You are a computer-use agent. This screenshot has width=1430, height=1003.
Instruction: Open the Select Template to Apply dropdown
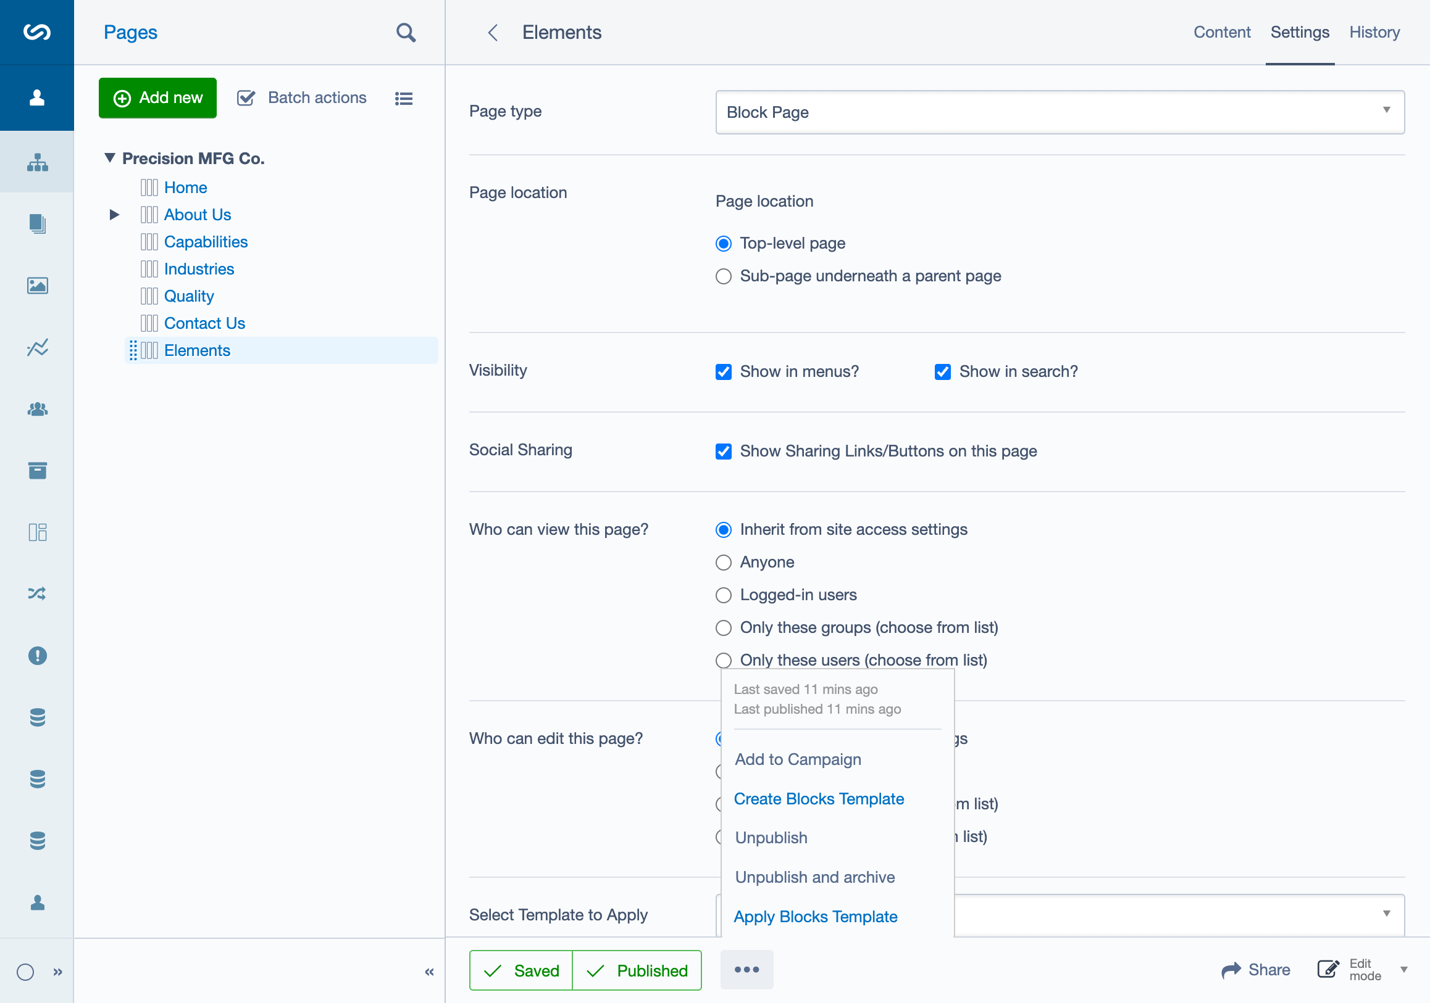(1179, 915)
